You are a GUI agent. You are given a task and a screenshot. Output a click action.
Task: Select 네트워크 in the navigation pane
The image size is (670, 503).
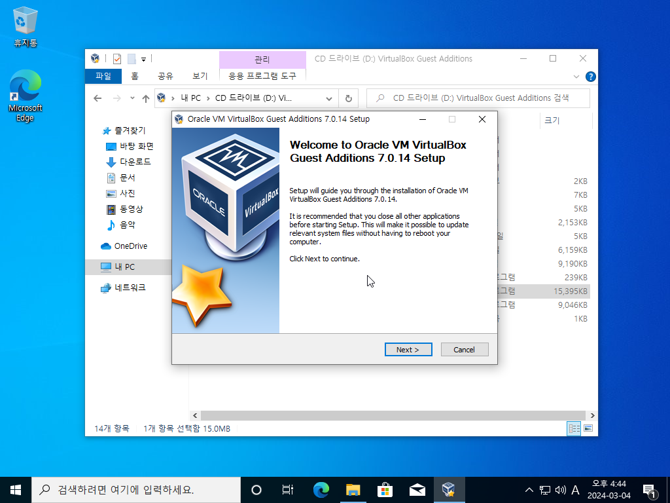pos(123,288)
